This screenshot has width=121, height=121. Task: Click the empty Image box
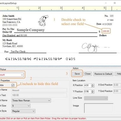click(99, 108)
